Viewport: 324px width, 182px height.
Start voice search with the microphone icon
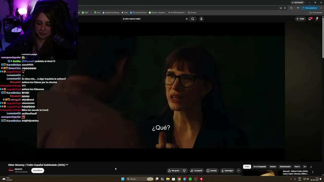click(201, 19)
